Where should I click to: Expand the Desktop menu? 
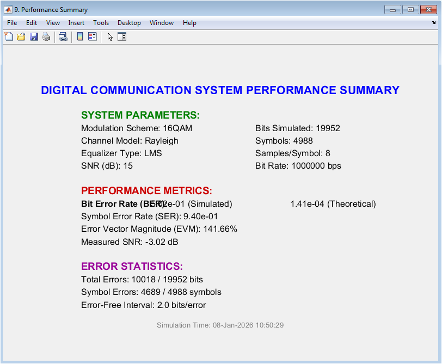coord(129,23)
